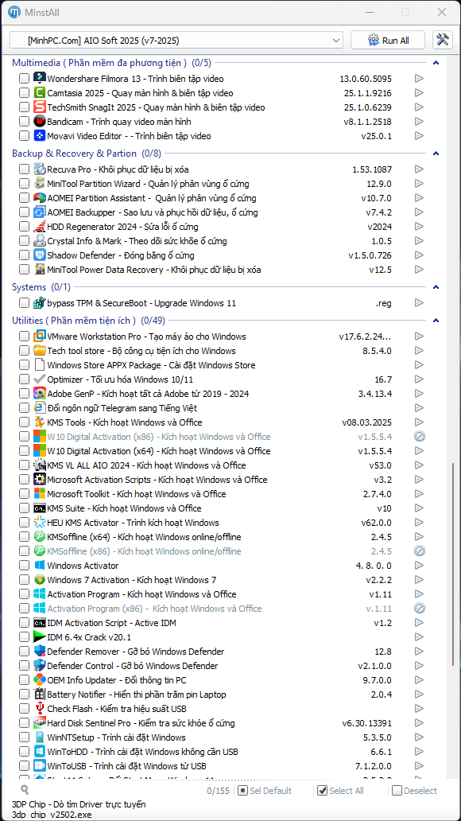Click the search magnifier icon at bottom

[24, 790]
